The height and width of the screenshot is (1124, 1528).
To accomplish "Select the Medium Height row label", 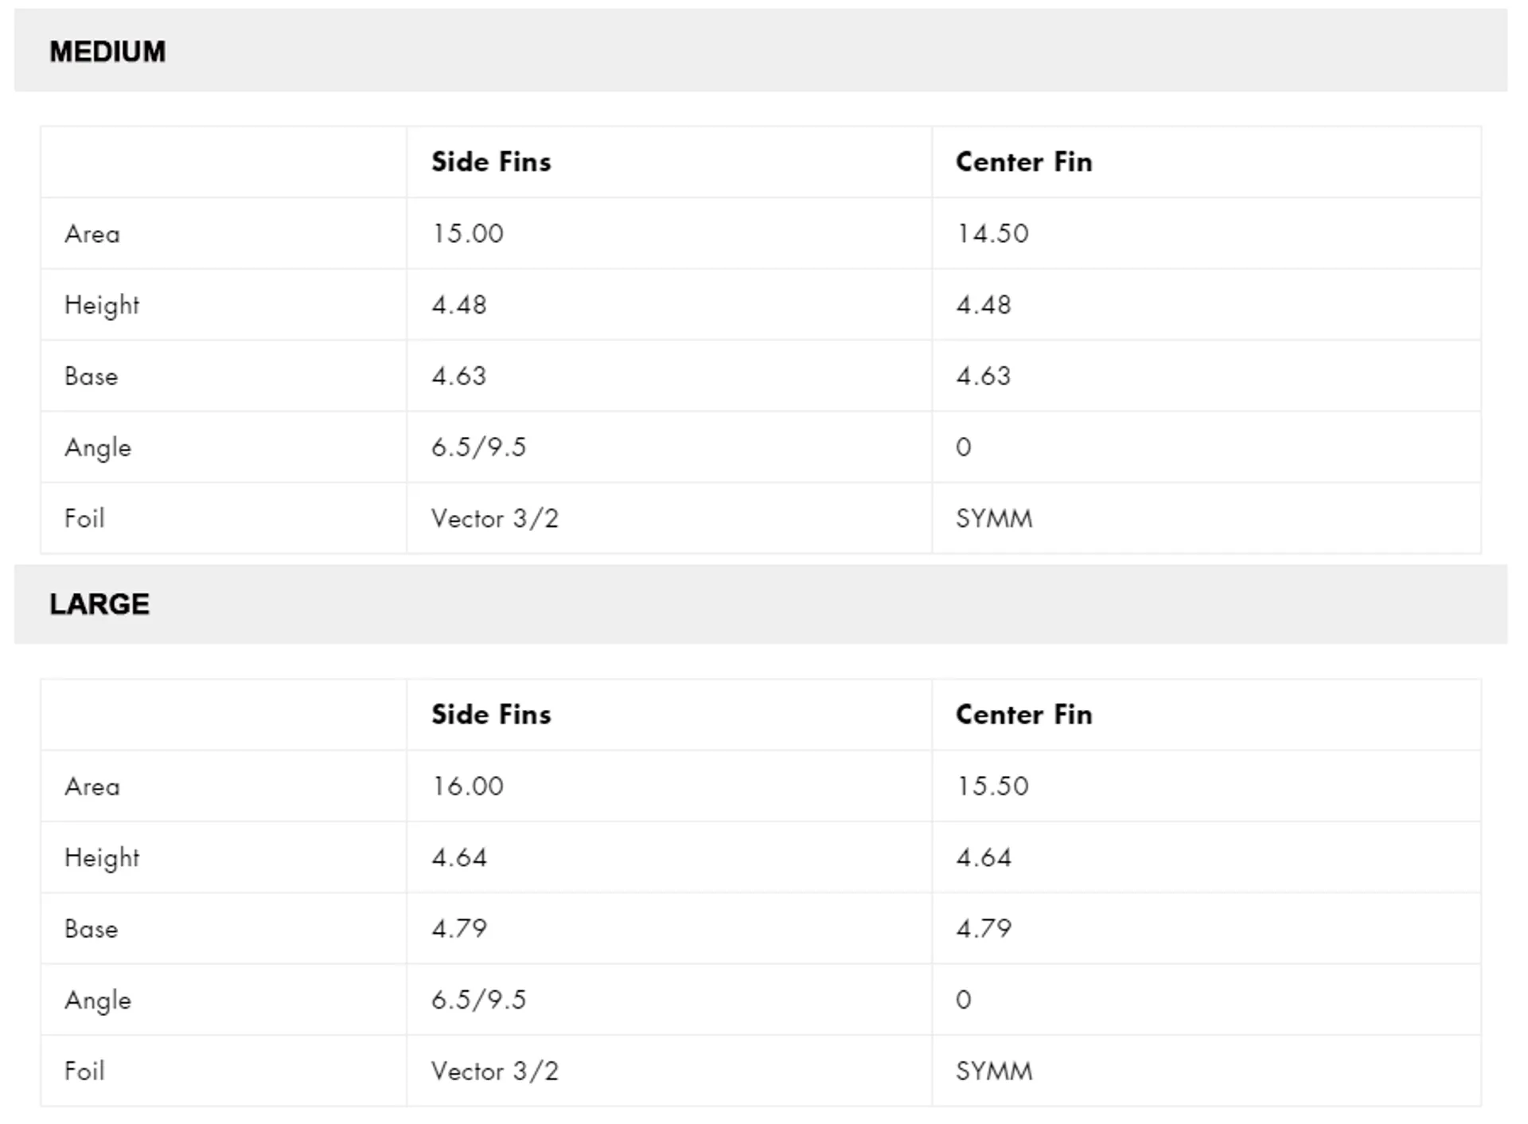I will click(102, 305).
